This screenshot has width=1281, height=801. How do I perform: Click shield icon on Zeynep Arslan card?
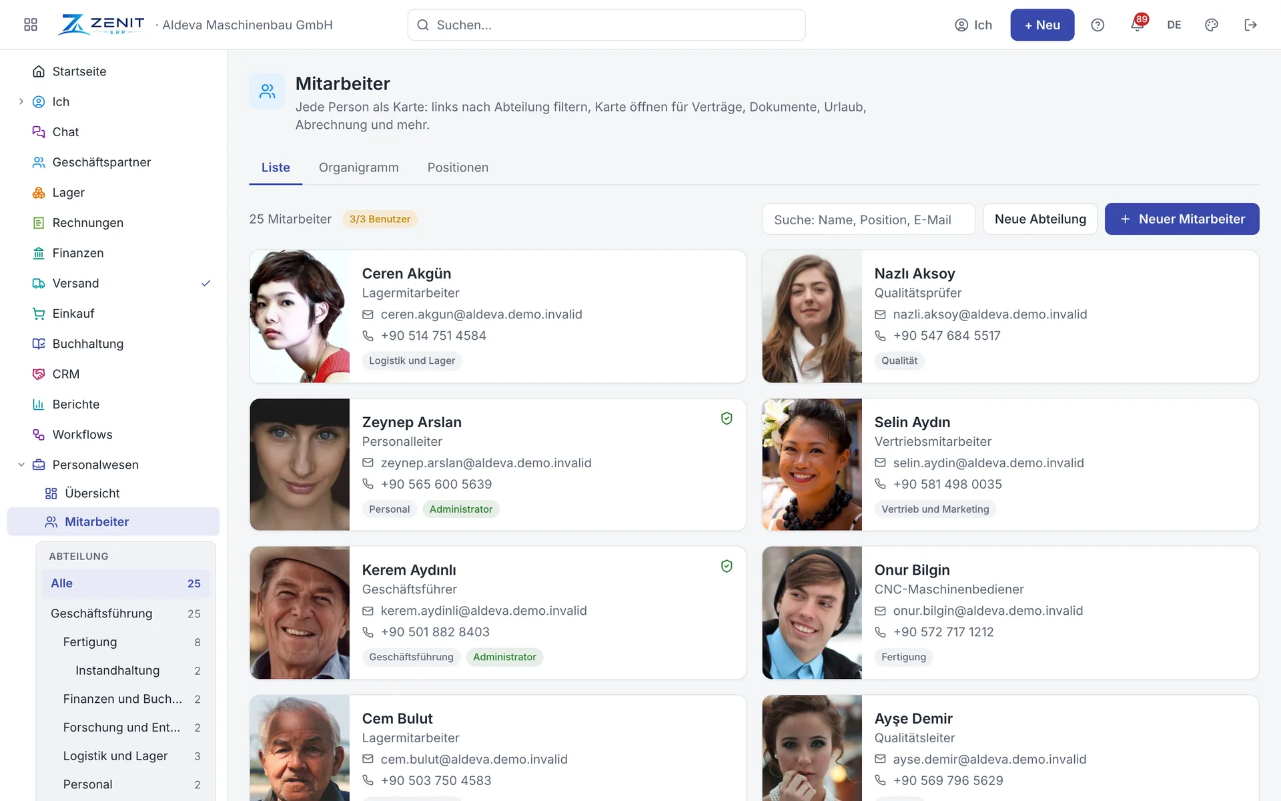pos(727,419)
